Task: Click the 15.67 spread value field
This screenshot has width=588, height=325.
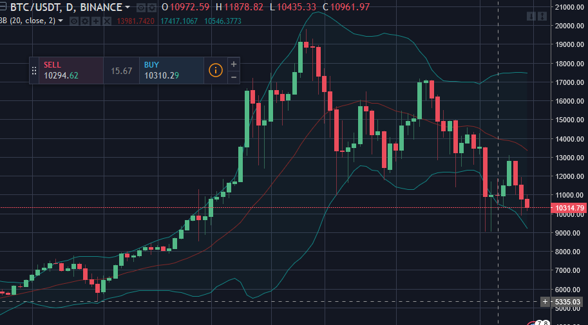Action: coord(121,71)
